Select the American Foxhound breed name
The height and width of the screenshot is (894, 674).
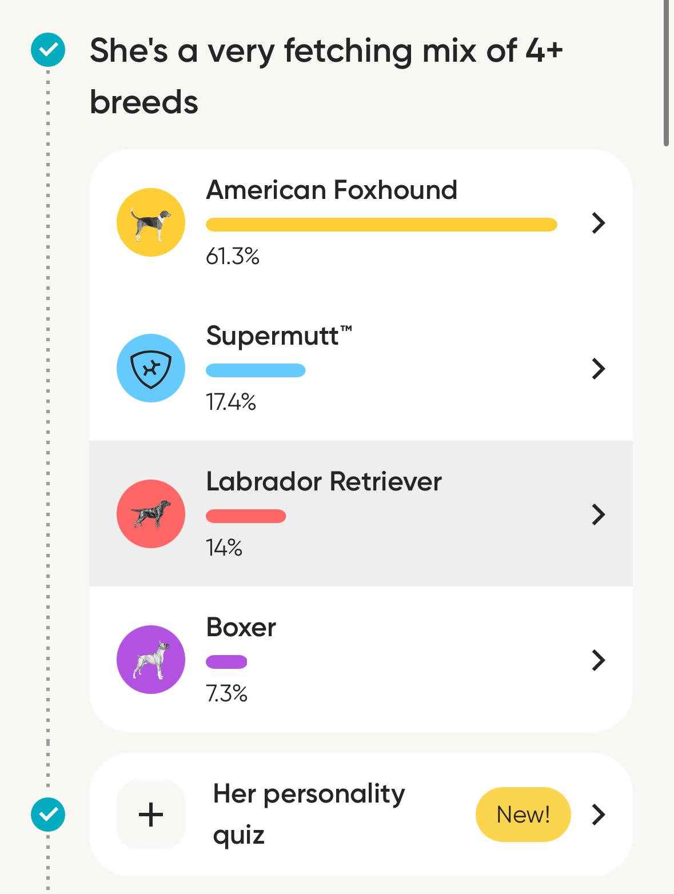[x=332, y=190]
